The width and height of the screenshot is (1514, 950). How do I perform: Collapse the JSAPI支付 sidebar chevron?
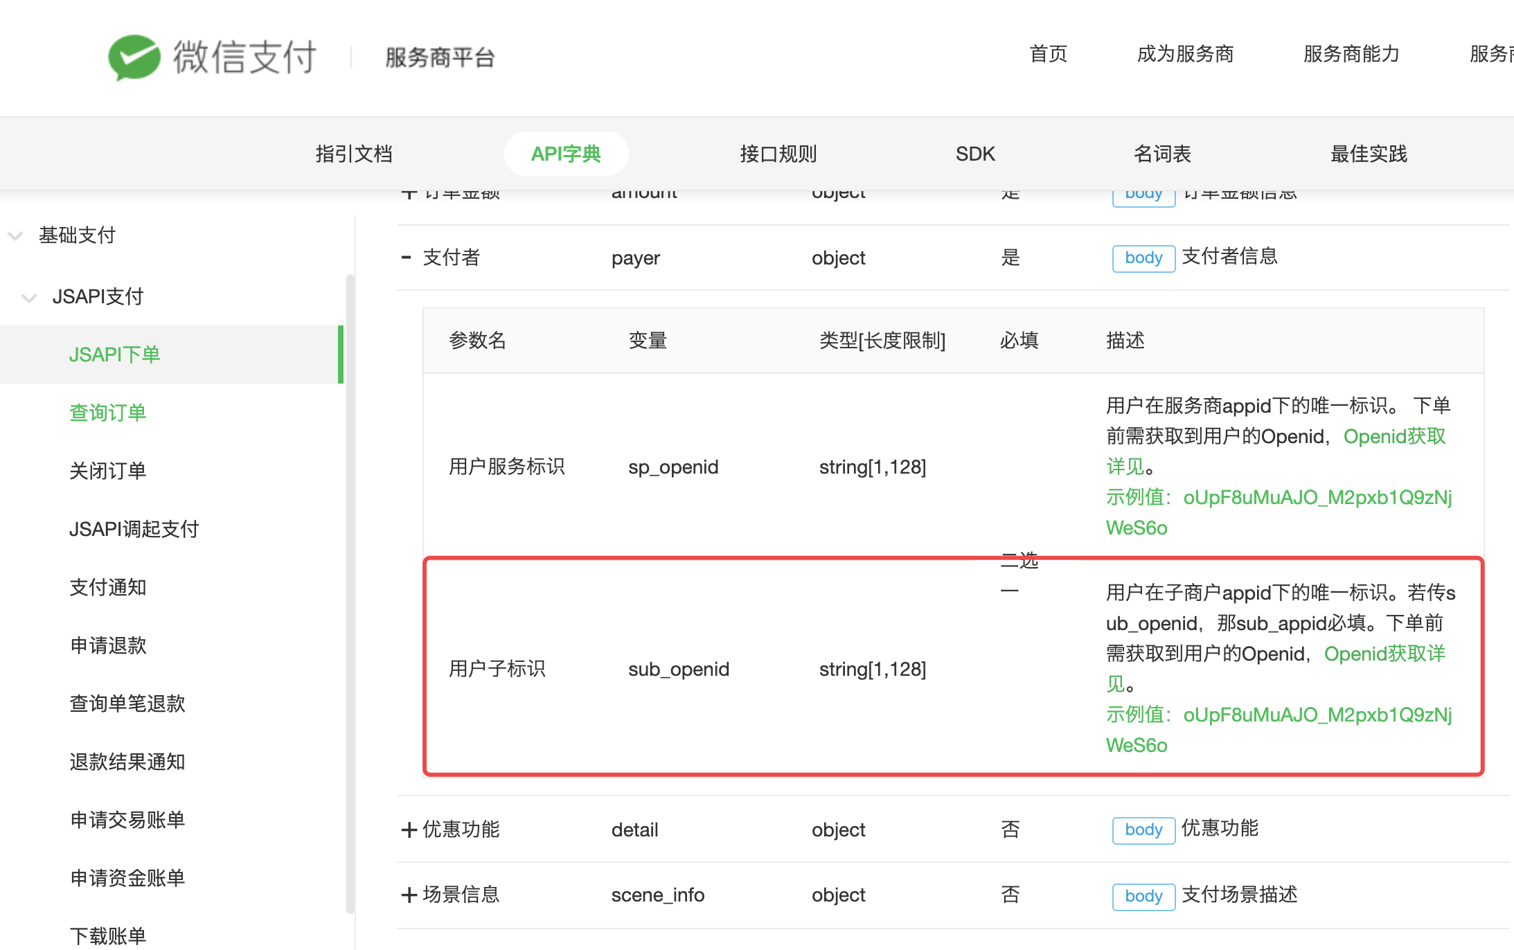pyautogui.click(x=29, y=298)
